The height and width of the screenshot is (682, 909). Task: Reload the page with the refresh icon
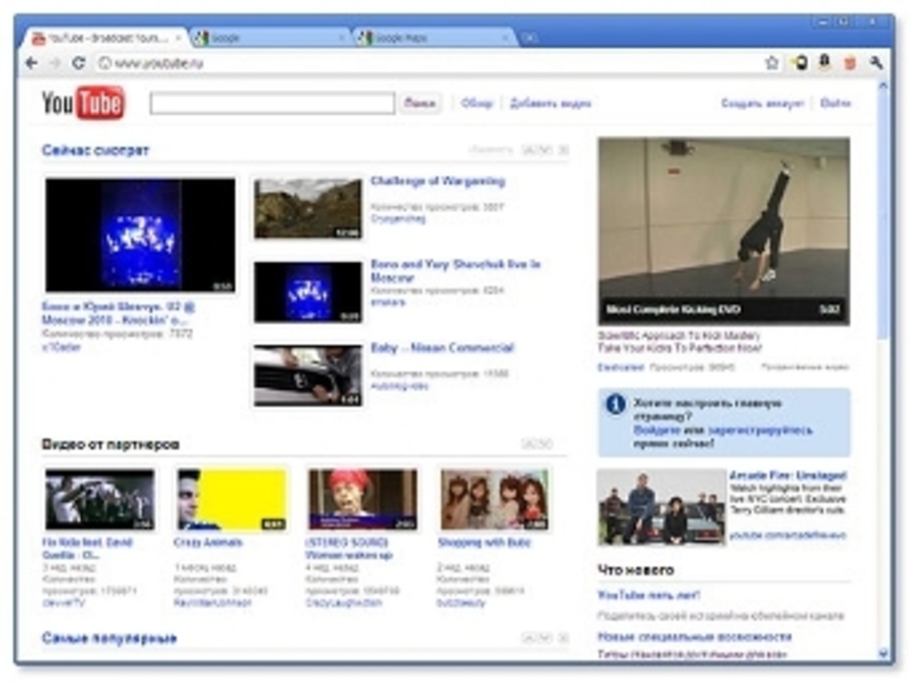[78, 63]
